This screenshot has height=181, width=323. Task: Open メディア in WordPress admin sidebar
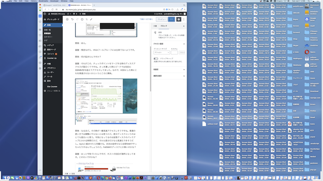pos(51,45)
